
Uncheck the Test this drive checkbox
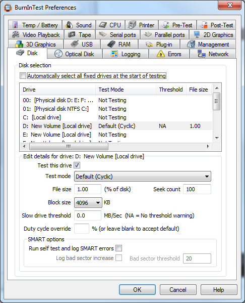pyautogui.click(x=77, y=165)
